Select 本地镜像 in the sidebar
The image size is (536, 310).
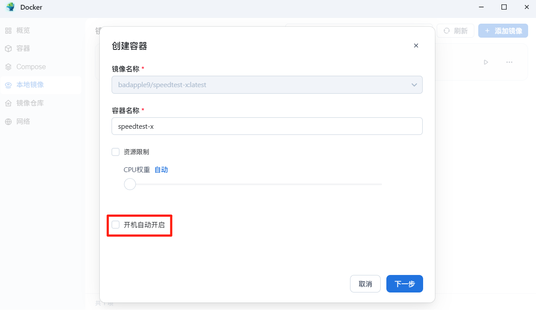[41, 85]
